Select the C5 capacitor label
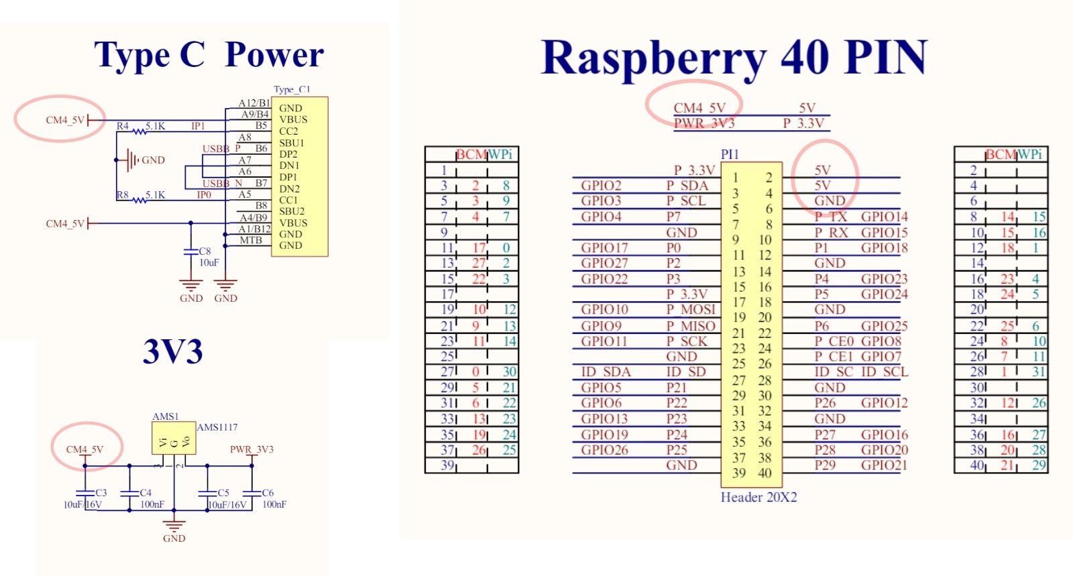This screenshot has height=576, width=1073. (x=223, y=492)
